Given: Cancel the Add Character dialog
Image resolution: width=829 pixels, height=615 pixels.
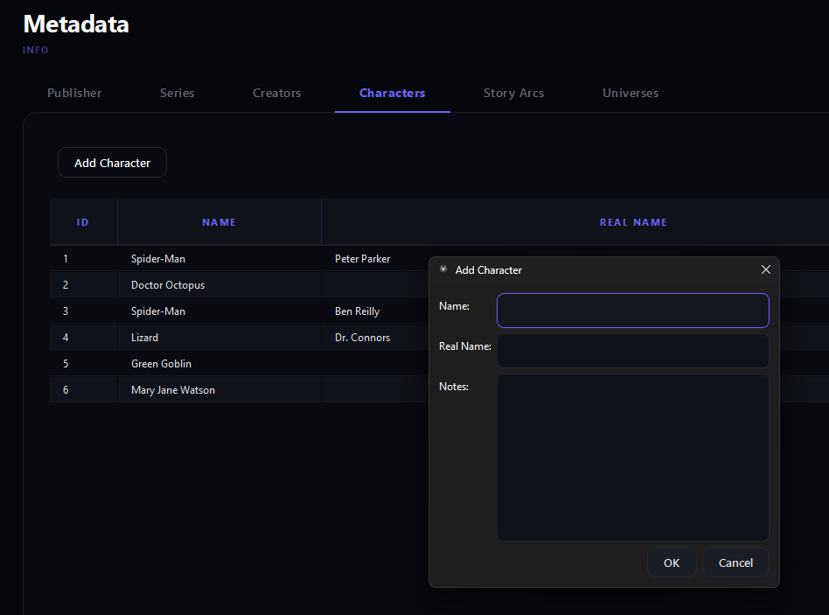Looking at the screenshot, I should click(735, 563).
